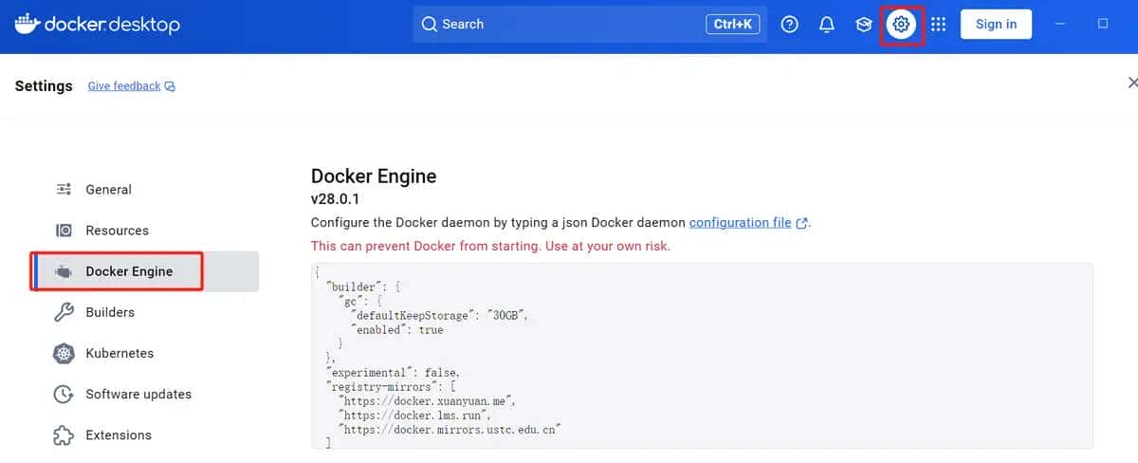Click the "experimental": false line

point(393,373)
